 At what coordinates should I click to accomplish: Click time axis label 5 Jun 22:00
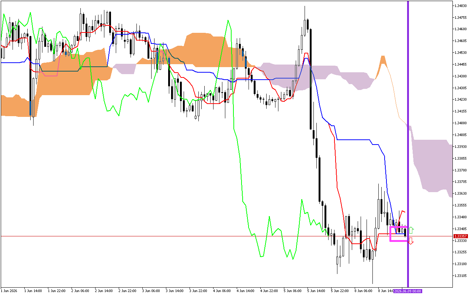[x=340, y=291]
